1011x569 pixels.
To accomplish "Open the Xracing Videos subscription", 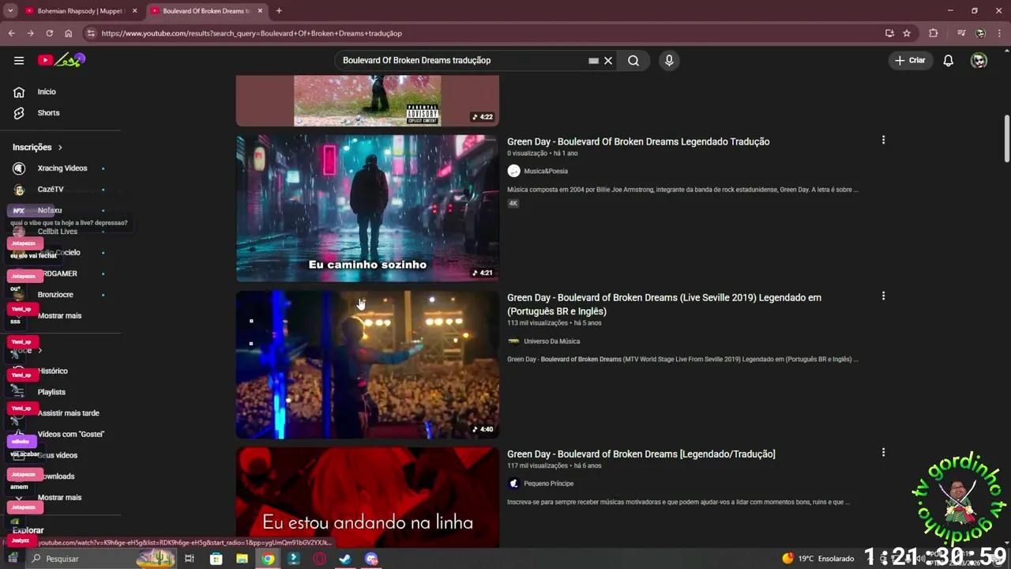I will [x=62, y=168].
